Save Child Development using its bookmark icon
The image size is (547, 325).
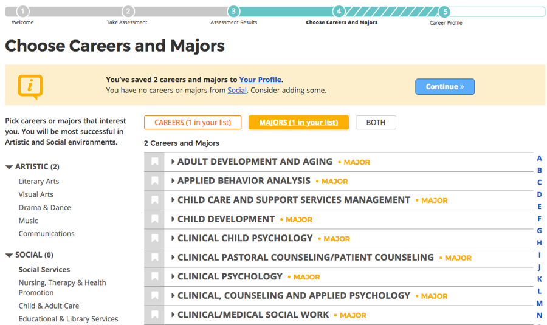pos(154,219)
